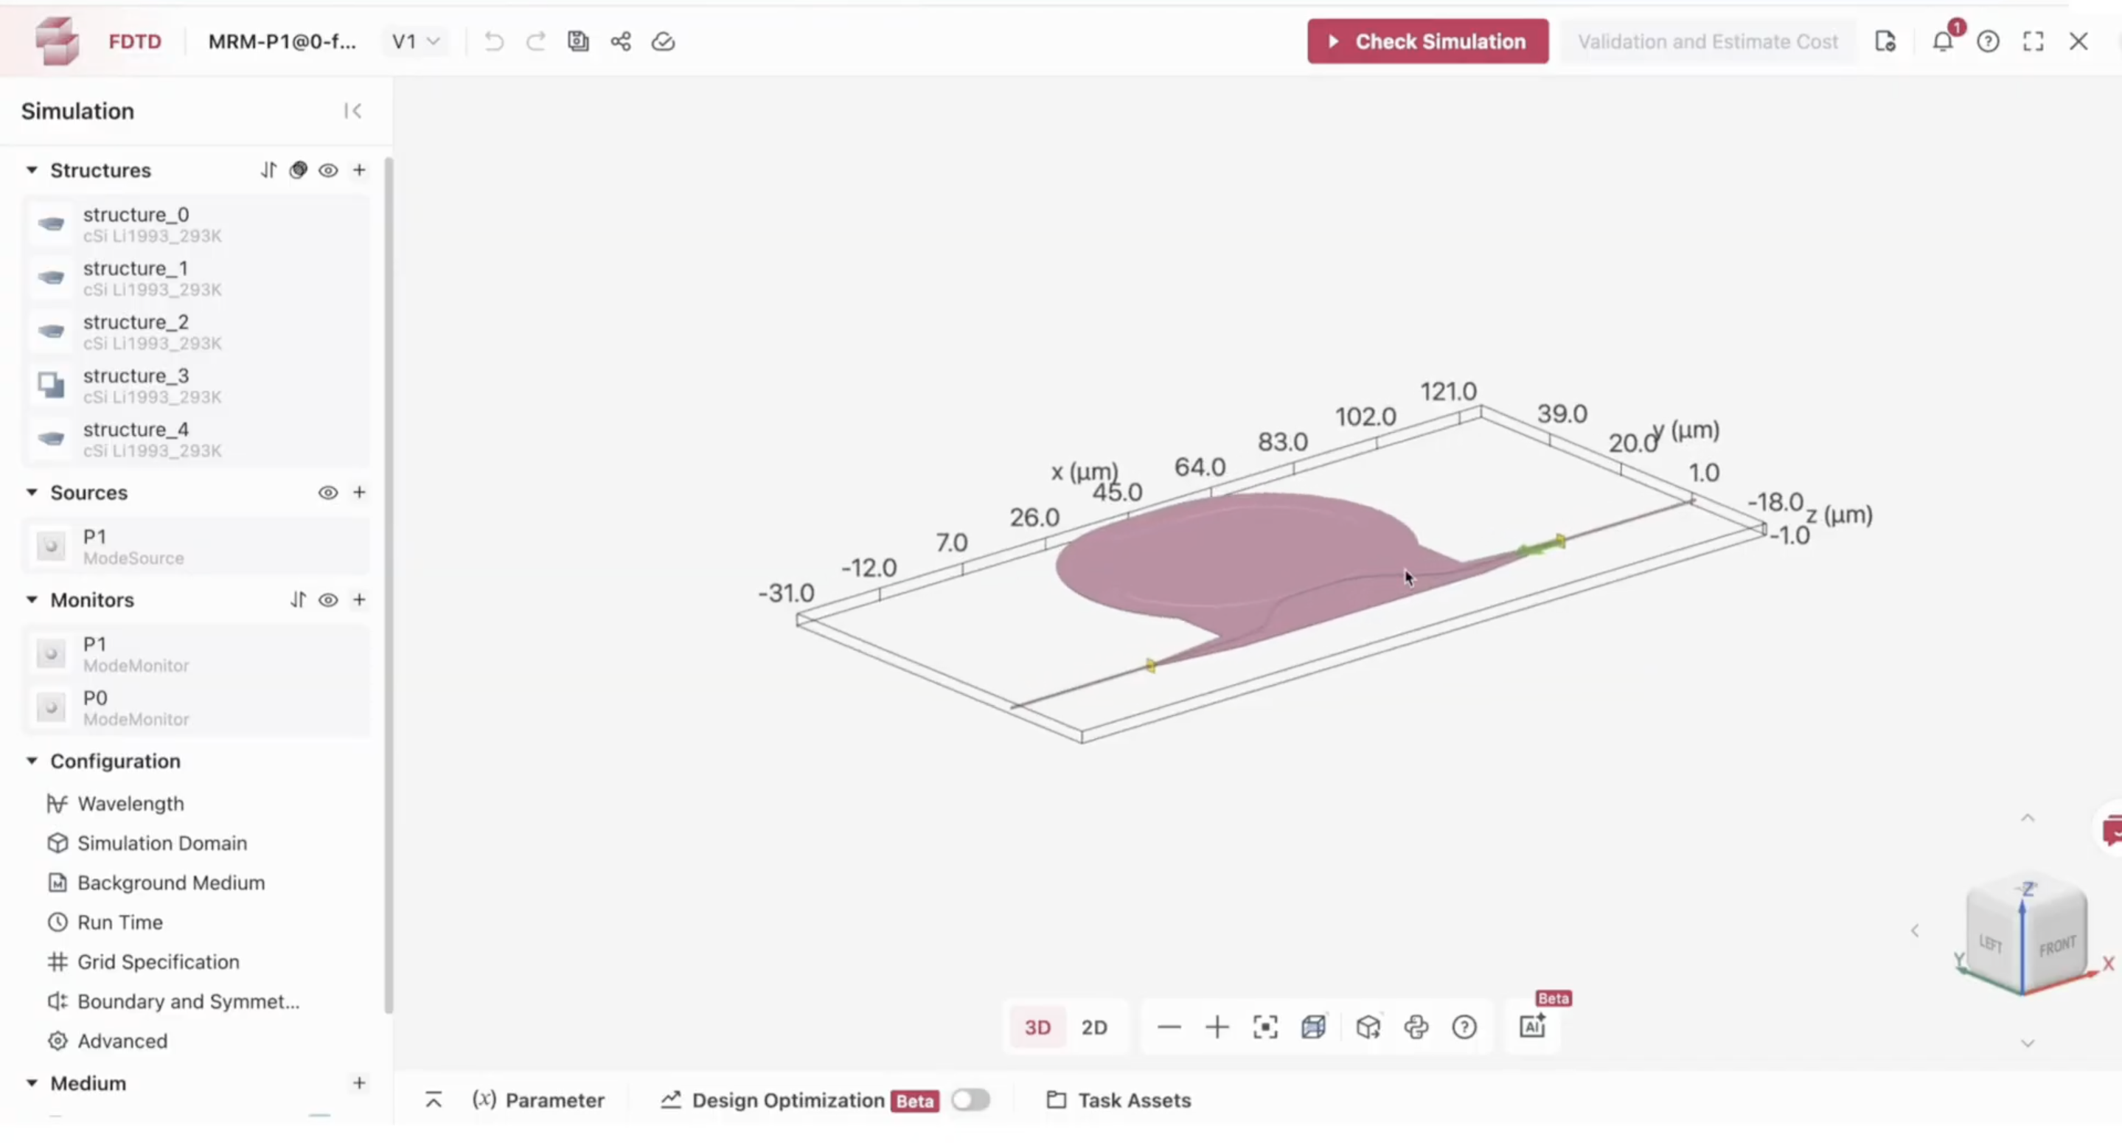Collapse the Structures section
2122x1143 pixels.
pyautogui.click(x=31, y=169)
